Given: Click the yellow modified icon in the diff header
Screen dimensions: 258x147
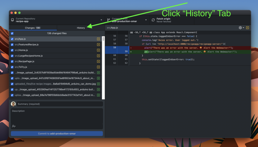Looking at the screenshot, I should pyautogui.click(x=247, y=28).
